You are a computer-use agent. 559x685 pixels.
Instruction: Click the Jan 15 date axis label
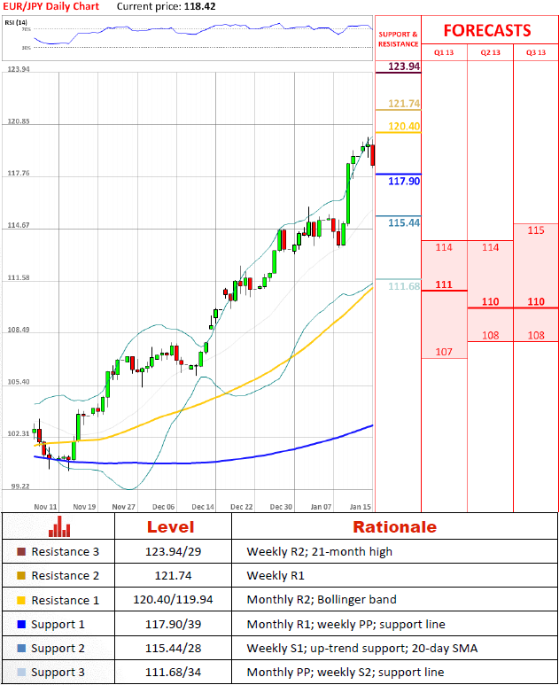pos(361,507)
